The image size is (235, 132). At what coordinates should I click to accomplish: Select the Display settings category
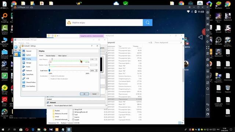pos(29,59)
